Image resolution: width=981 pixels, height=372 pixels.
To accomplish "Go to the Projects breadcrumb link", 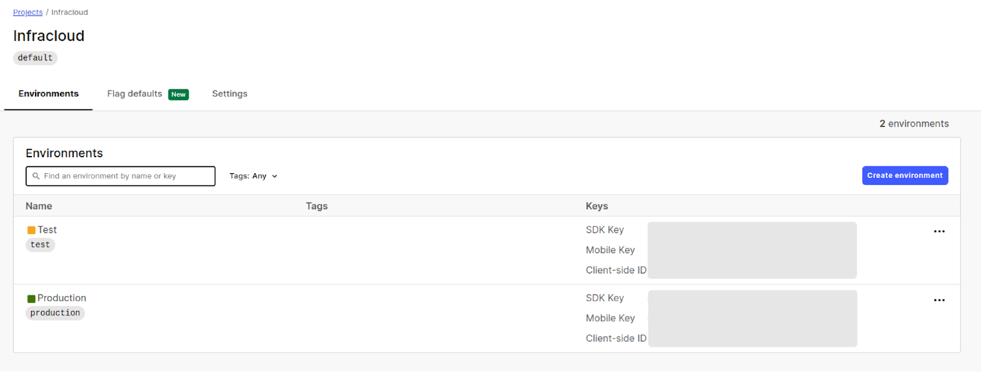I will pos(28,12).
